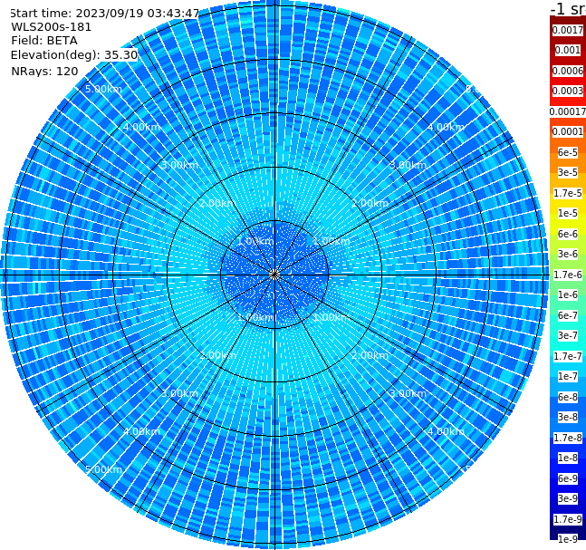Click the 6e-6 colorbar label
The height and width of the screenshot is (550, 586).
(x=568, y=234)
